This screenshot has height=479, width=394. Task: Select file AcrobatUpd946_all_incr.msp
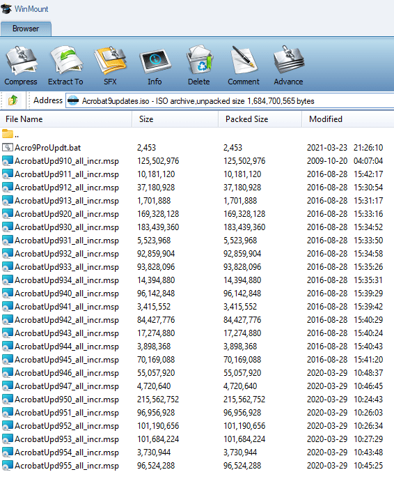[67, 373]
